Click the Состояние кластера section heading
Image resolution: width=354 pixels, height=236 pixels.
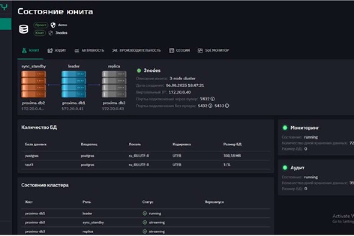(x=45, y=185)
